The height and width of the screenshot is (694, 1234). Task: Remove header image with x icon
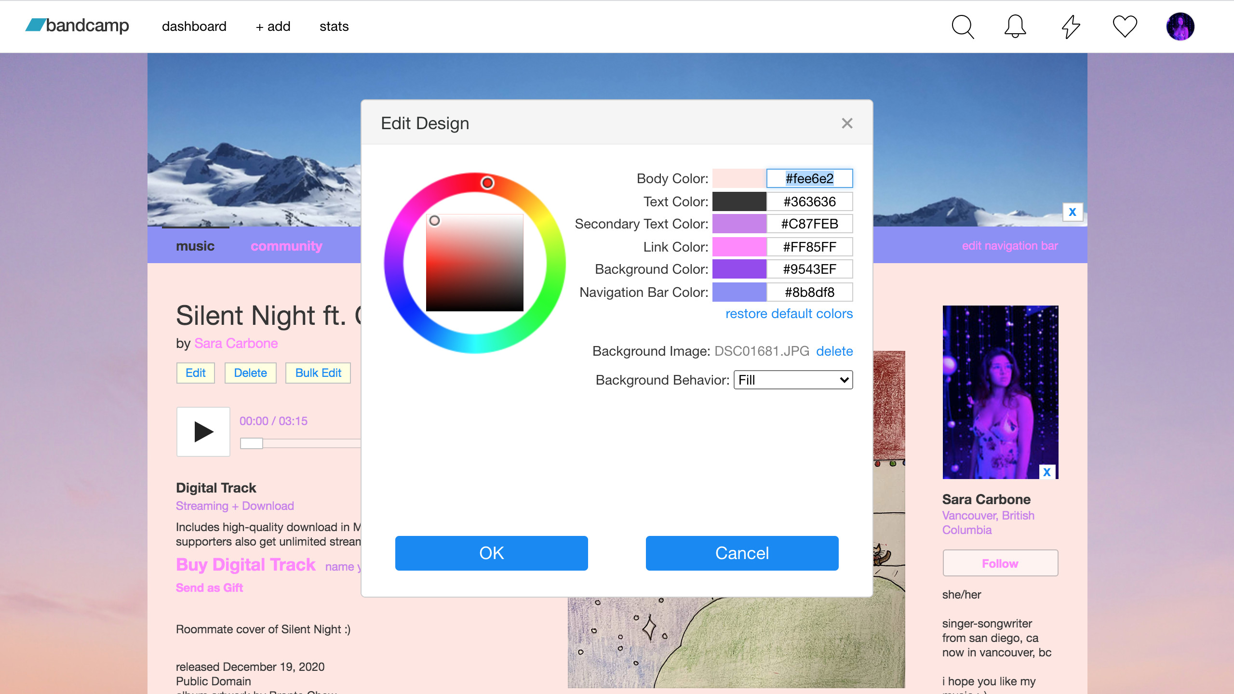point(1073,212)
